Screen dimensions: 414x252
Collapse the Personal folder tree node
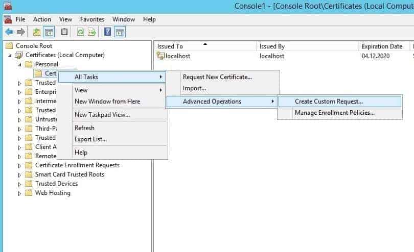20,64
